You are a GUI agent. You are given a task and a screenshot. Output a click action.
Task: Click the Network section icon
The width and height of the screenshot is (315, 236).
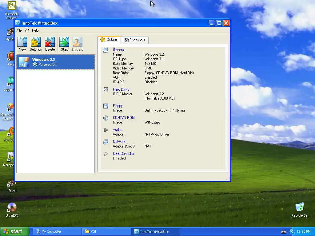106,142
